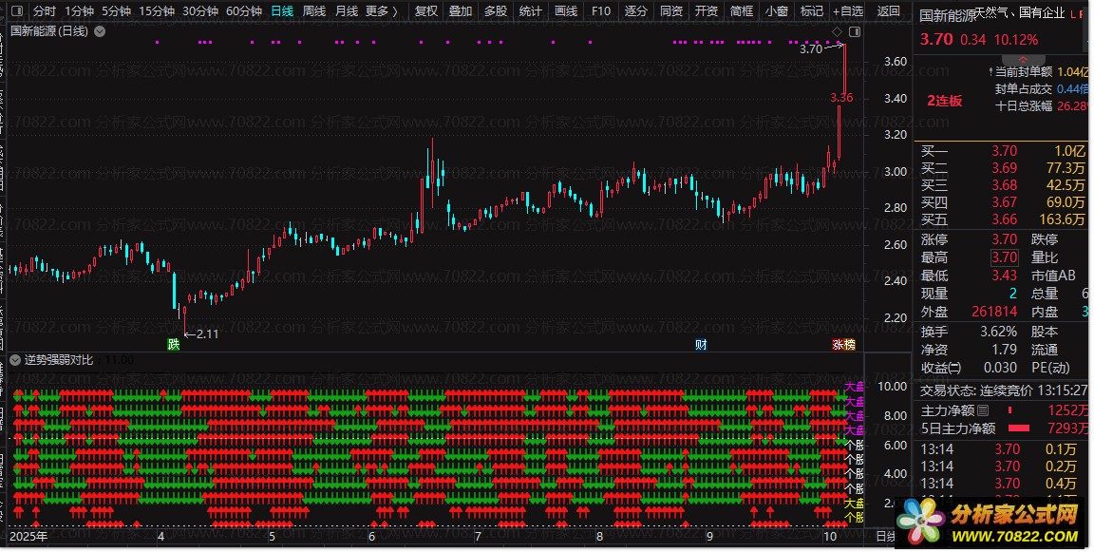Click the 收益(二) 0.030 value
Viewport: 1094px width, 552px height.
[x=1000, y=368]
